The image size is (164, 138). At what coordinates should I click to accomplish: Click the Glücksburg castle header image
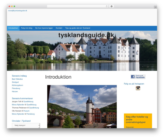[82, 51]
